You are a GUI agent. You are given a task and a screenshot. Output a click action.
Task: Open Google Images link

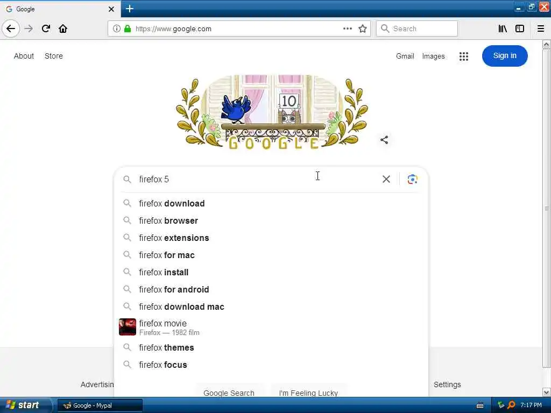433,56
